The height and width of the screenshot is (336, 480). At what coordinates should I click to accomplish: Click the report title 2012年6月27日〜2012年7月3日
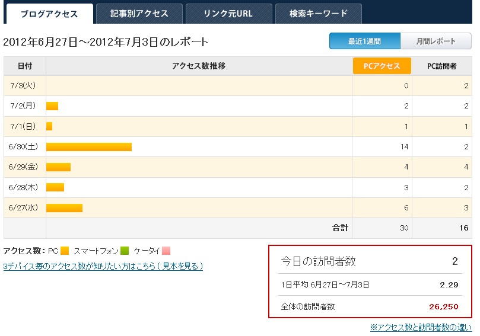[x=80, y=42]
